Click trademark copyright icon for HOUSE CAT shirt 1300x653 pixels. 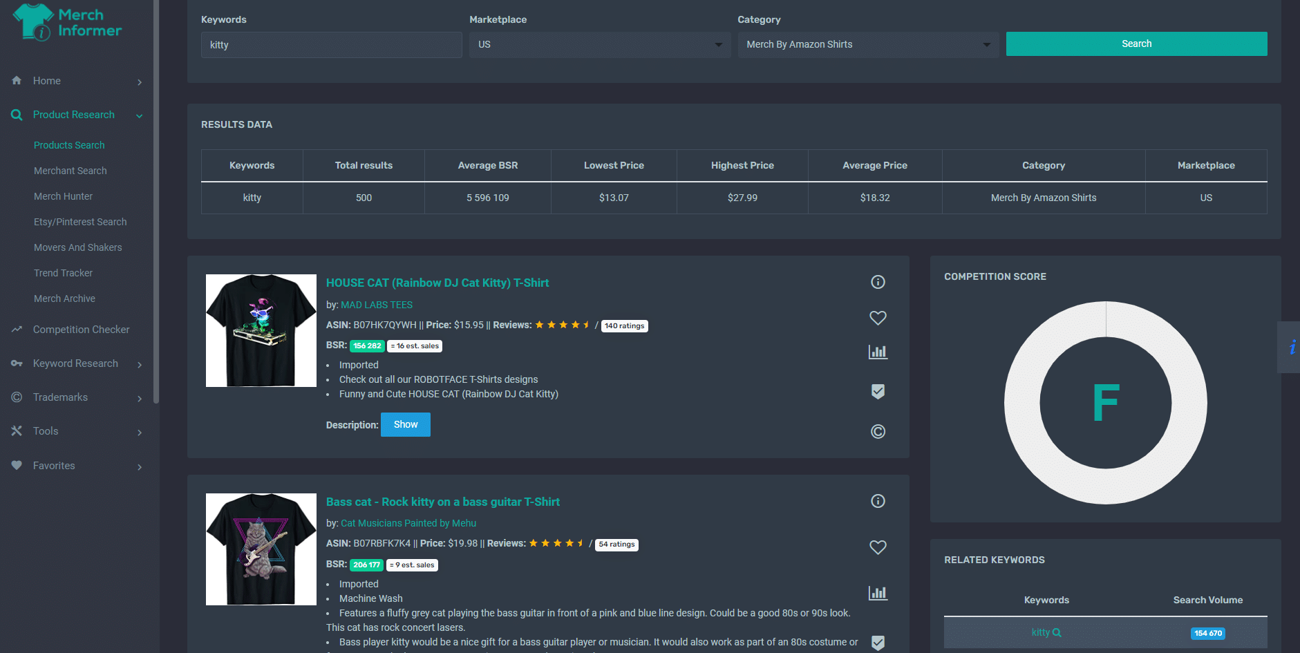[x=878, y=432]
